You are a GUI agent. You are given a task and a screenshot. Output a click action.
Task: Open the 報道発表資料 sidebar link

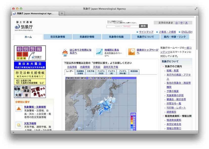(174, 120)
